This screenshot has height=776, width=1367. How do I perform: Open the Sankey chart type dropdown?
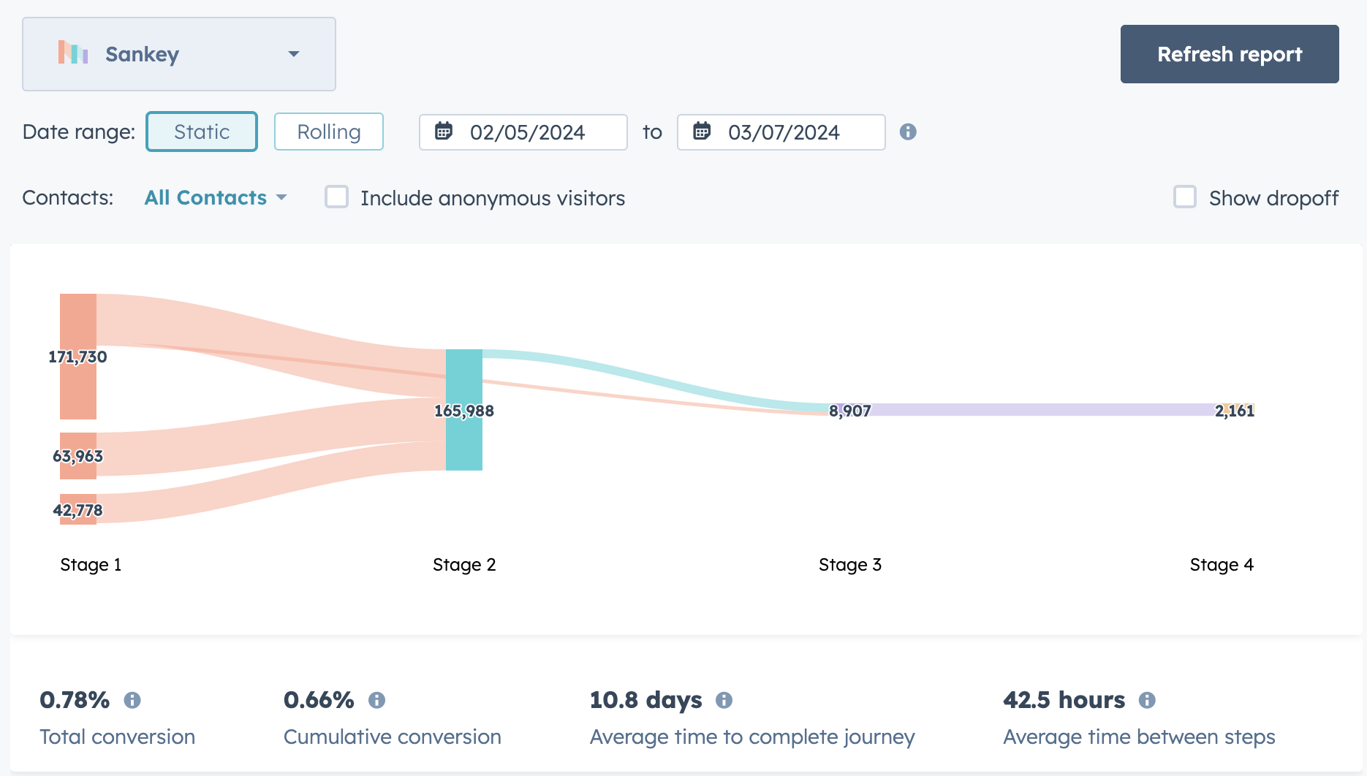click(294, 53)
